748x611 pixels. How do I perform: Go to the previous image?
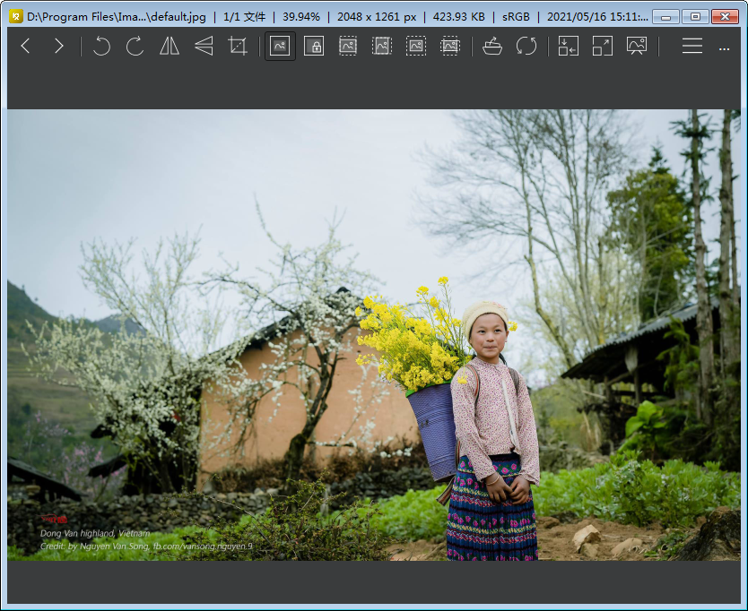(26, 47)
